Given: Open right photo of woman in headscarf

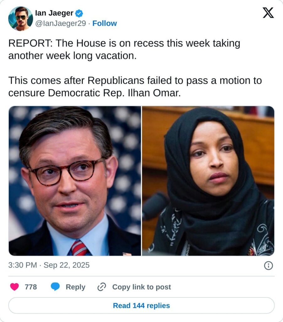Looking at the screenshot, I should pyautogui.click(x=208, y=181).
